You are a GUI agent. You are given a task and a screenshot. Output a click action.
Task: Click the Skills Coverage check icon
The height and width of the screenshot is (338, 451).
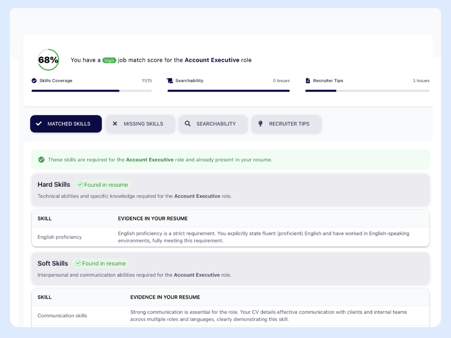point(34,81)
